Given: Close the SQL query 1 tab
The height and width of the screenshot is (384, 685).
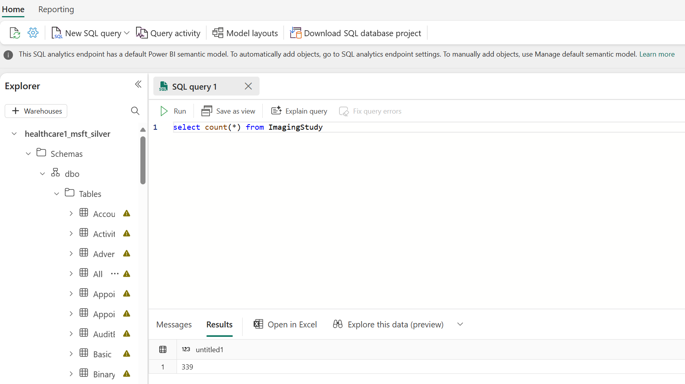Looking at the screenshot, I should (248, 86).
